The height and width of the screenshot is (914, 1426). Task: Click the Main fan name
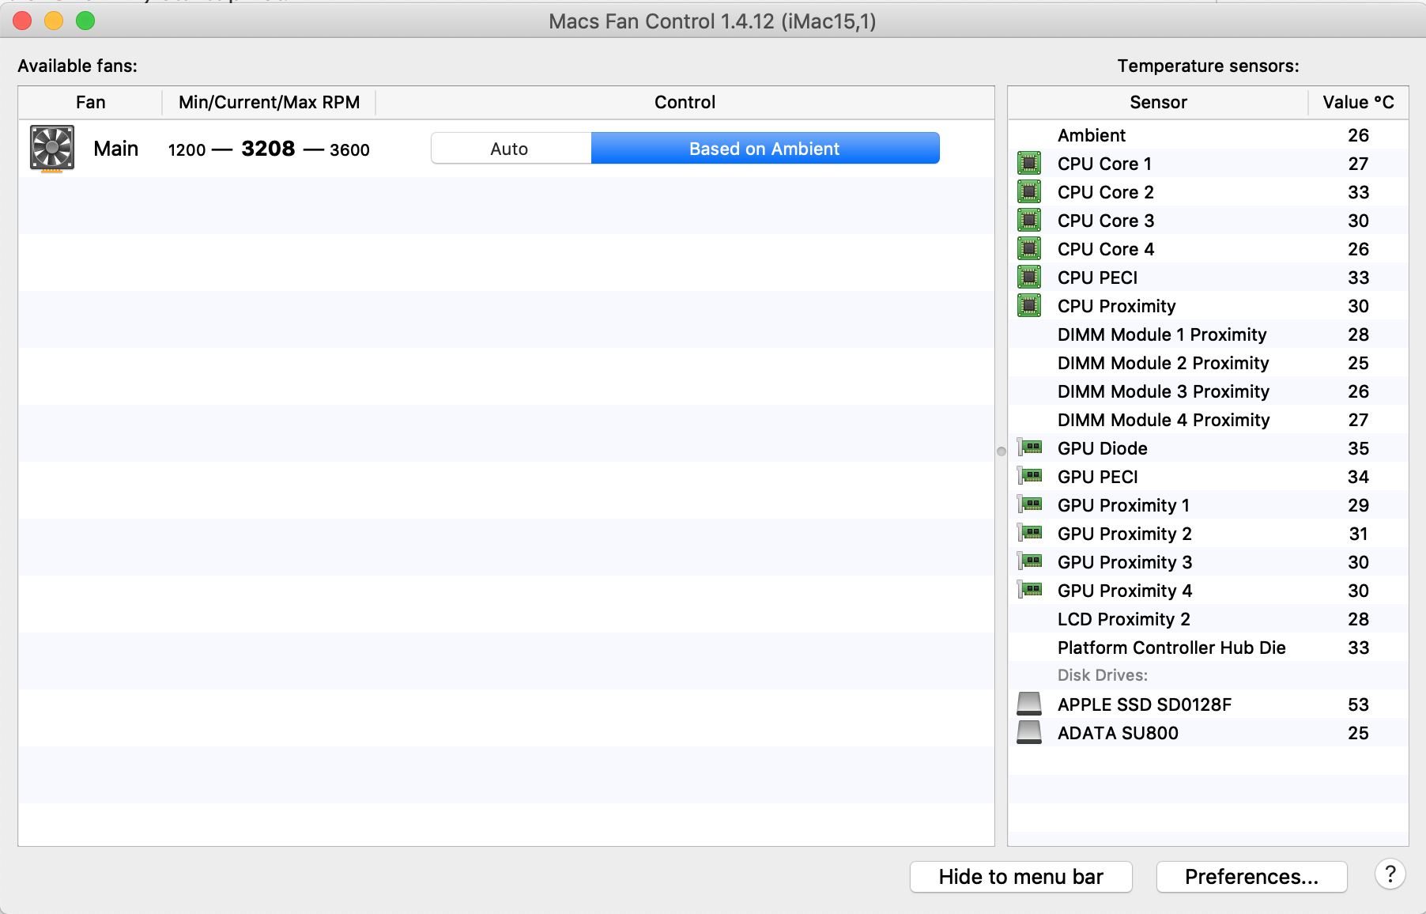(115, 149)
